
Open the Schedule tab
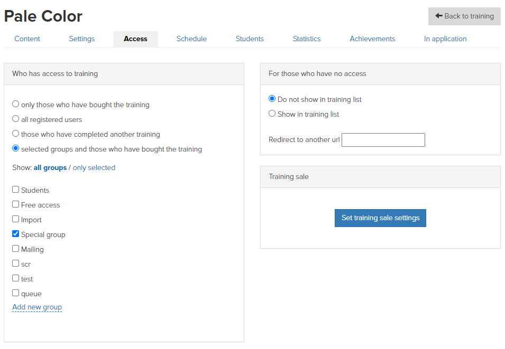191,39
